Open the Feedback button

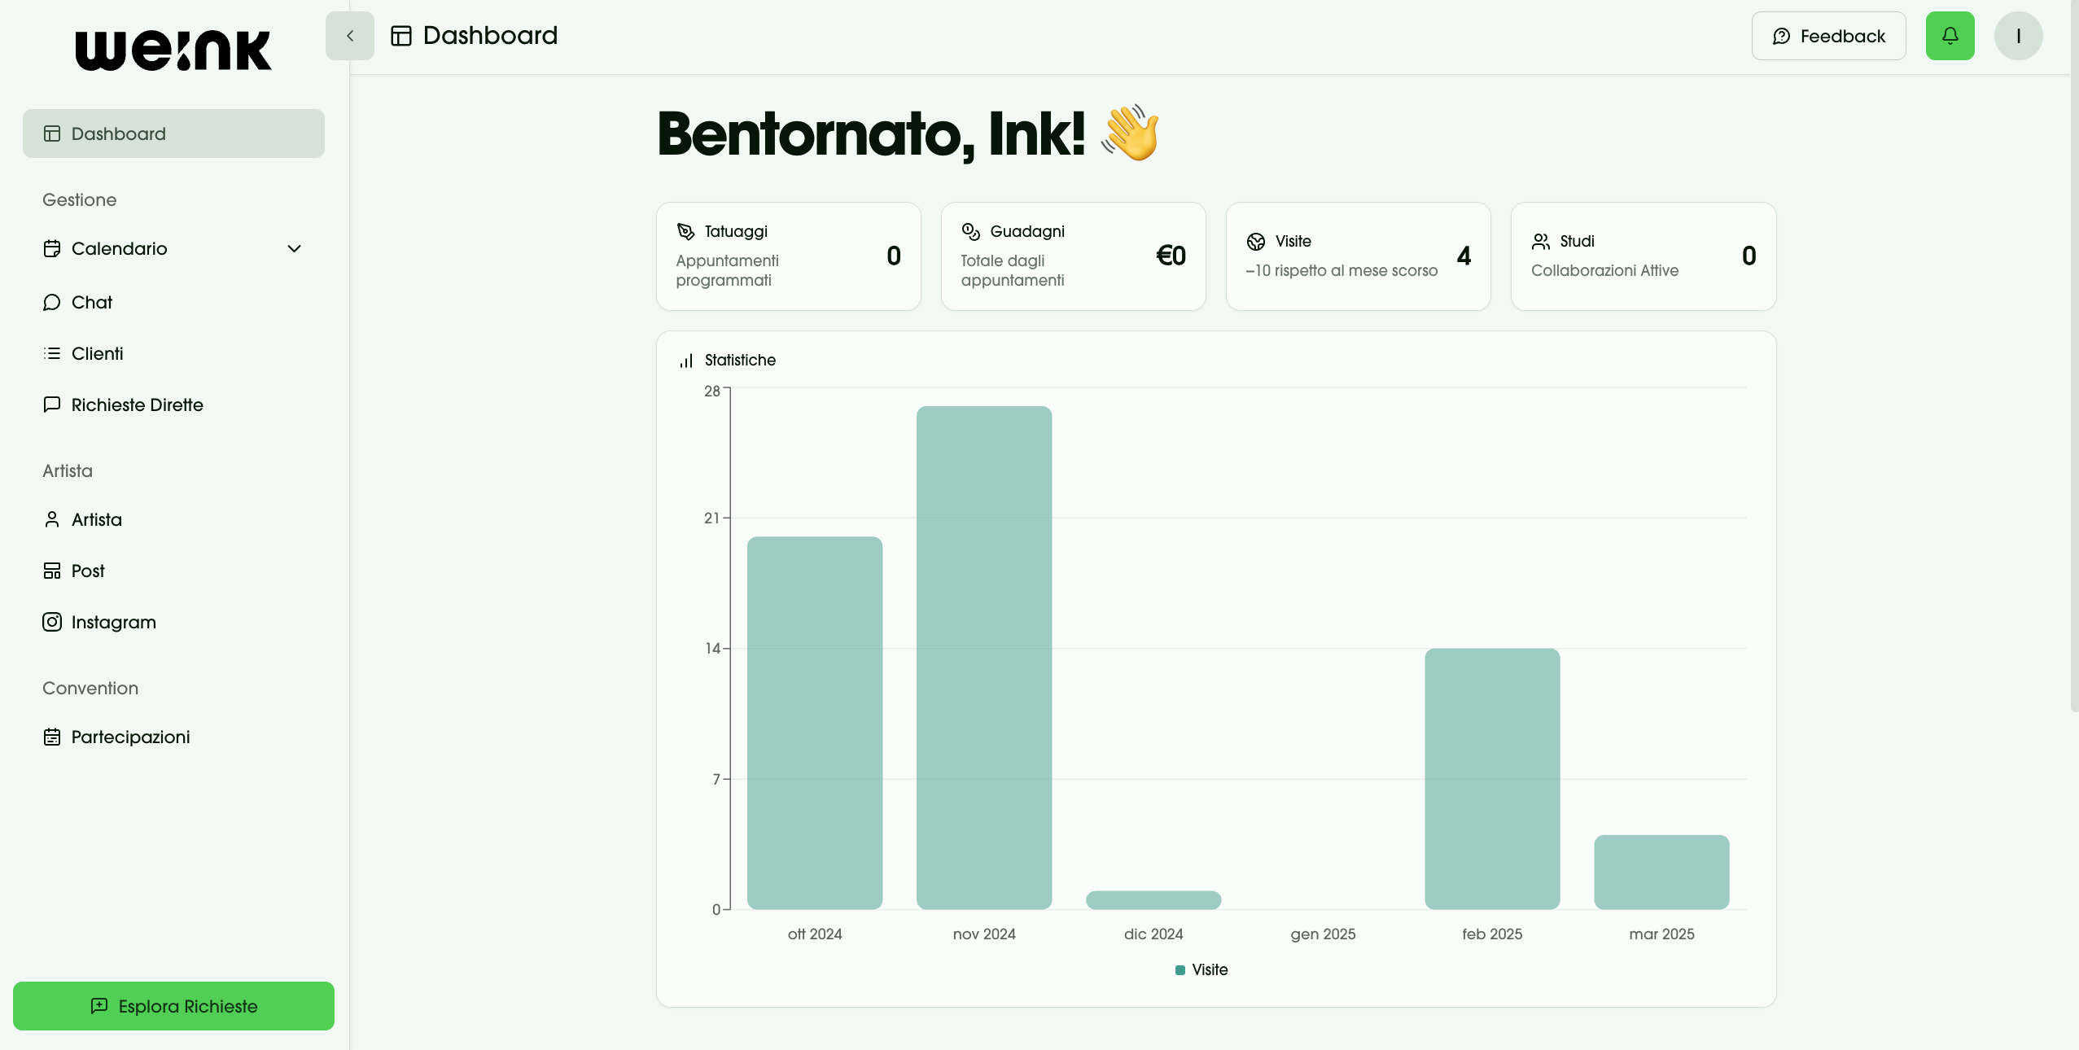point(1828,36)
